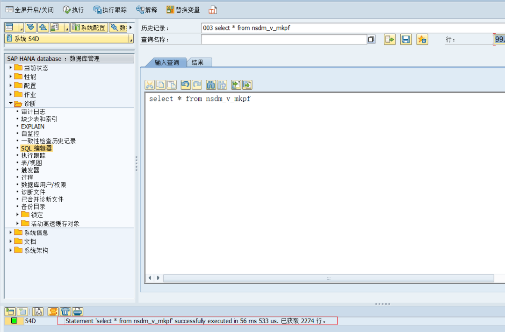This screenshot has height=332, width=505.
Task: Expand the 锁定 subfolder
Action: tap(17, 214)
